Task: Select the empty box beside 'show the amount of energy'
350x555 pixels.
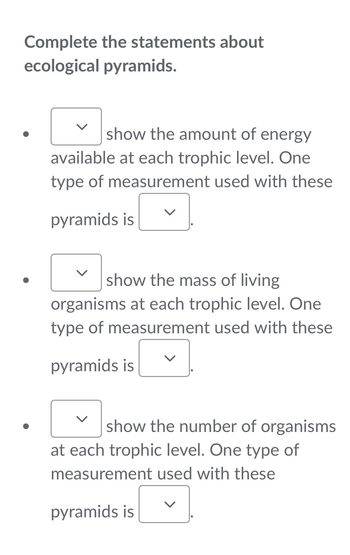Action: pyautogui.click(x=76, y=126)
